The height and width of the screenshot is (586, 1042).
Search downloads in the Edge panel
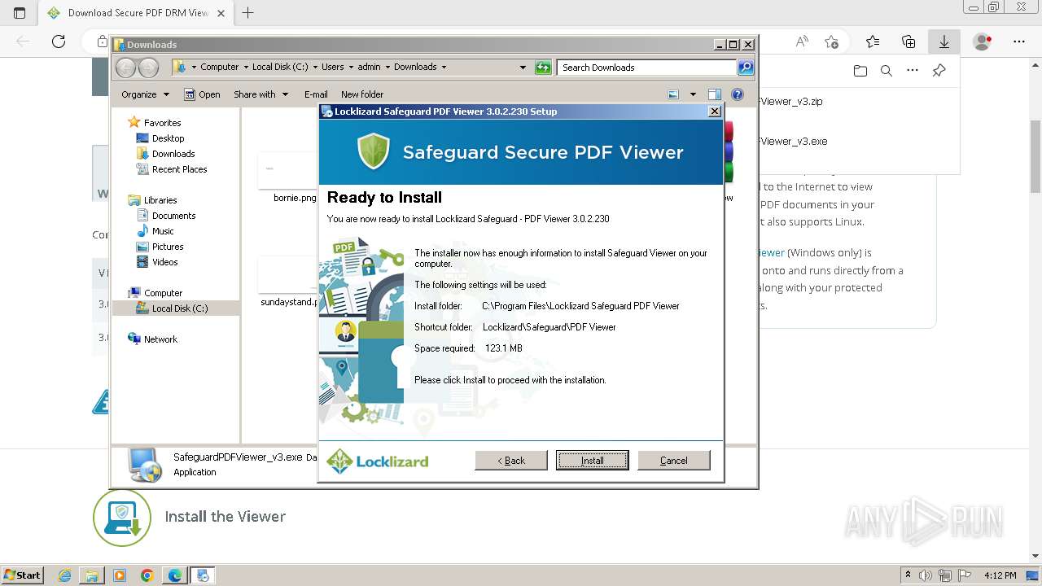pos(887,71)
